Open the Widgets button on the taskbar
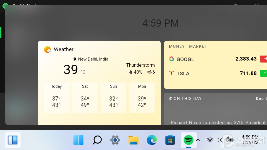267x150 pixels. (x=13, y=140)
